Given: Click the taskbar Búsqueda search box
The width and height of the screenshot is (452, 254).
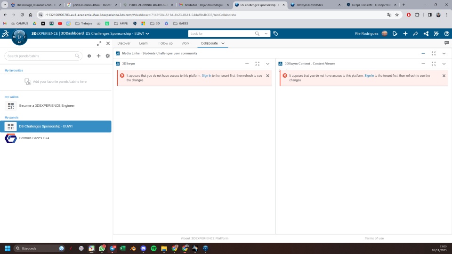Looking at the screenshot, I should click(39, 248).
